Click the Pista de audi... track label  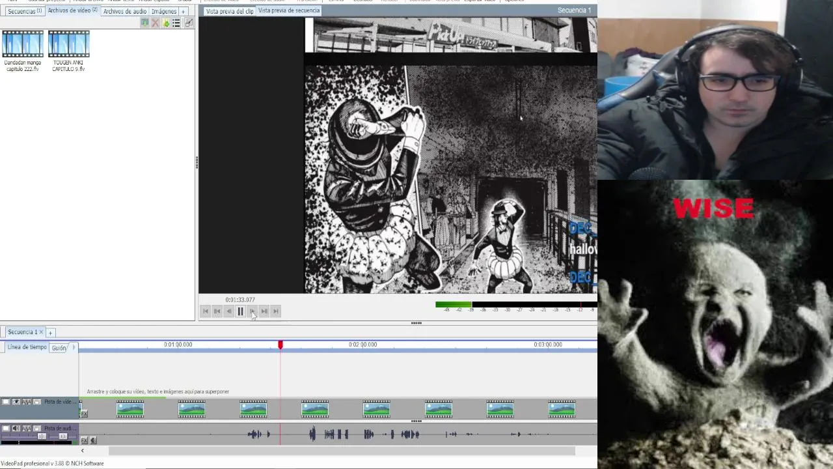[59, 429]
